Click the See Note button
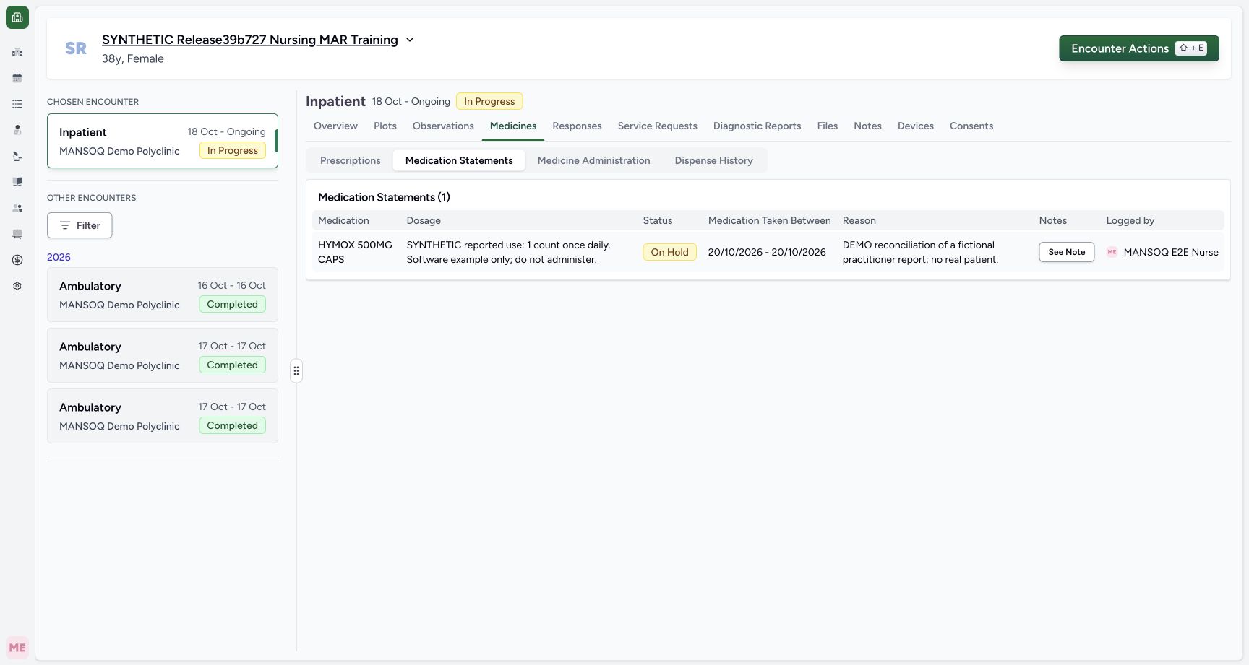 tap(1067, 252)
